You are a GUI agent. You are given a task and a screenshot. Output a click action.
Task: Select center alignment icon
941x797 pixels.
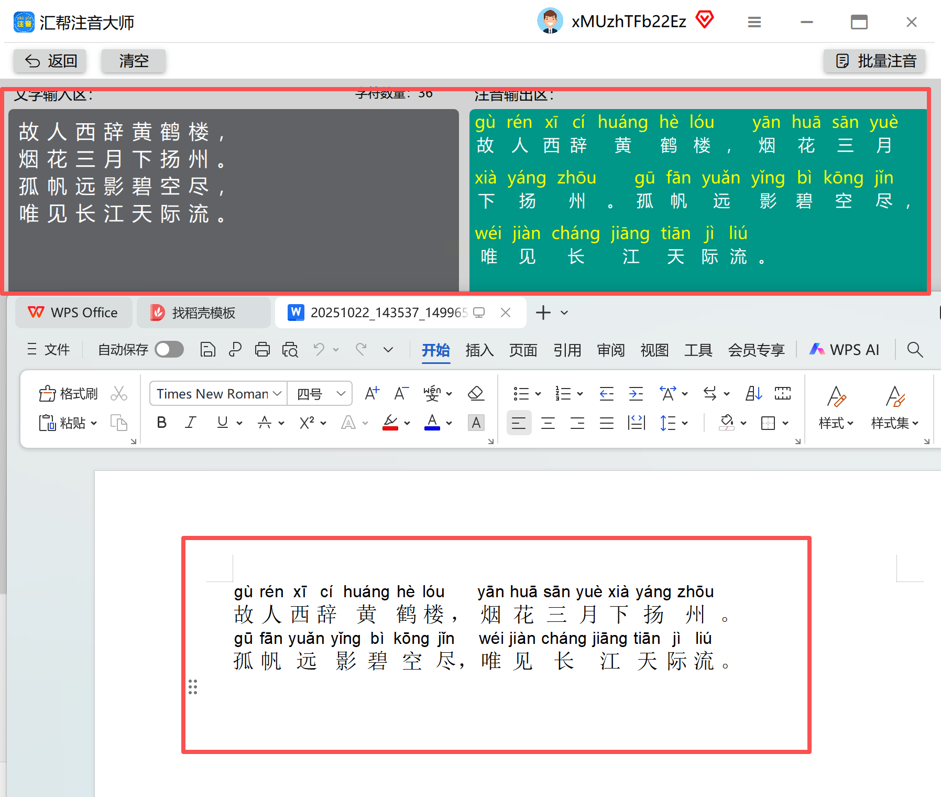pyautogui.click(x=548, y=423)
